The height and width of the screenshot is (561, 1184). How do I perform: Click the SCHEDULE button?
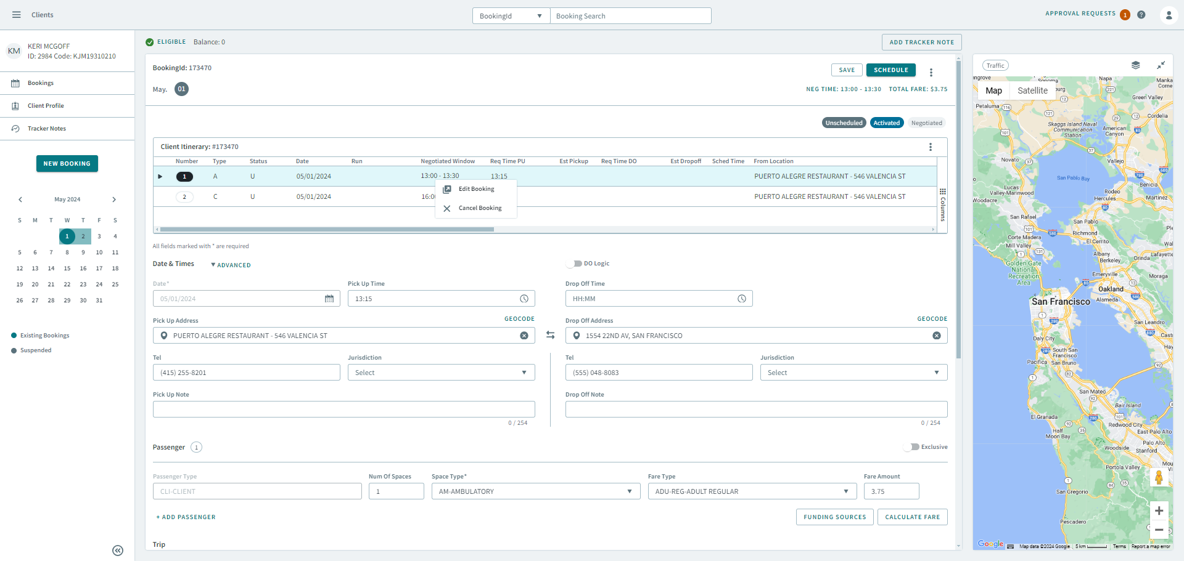[x=890, y=70]
